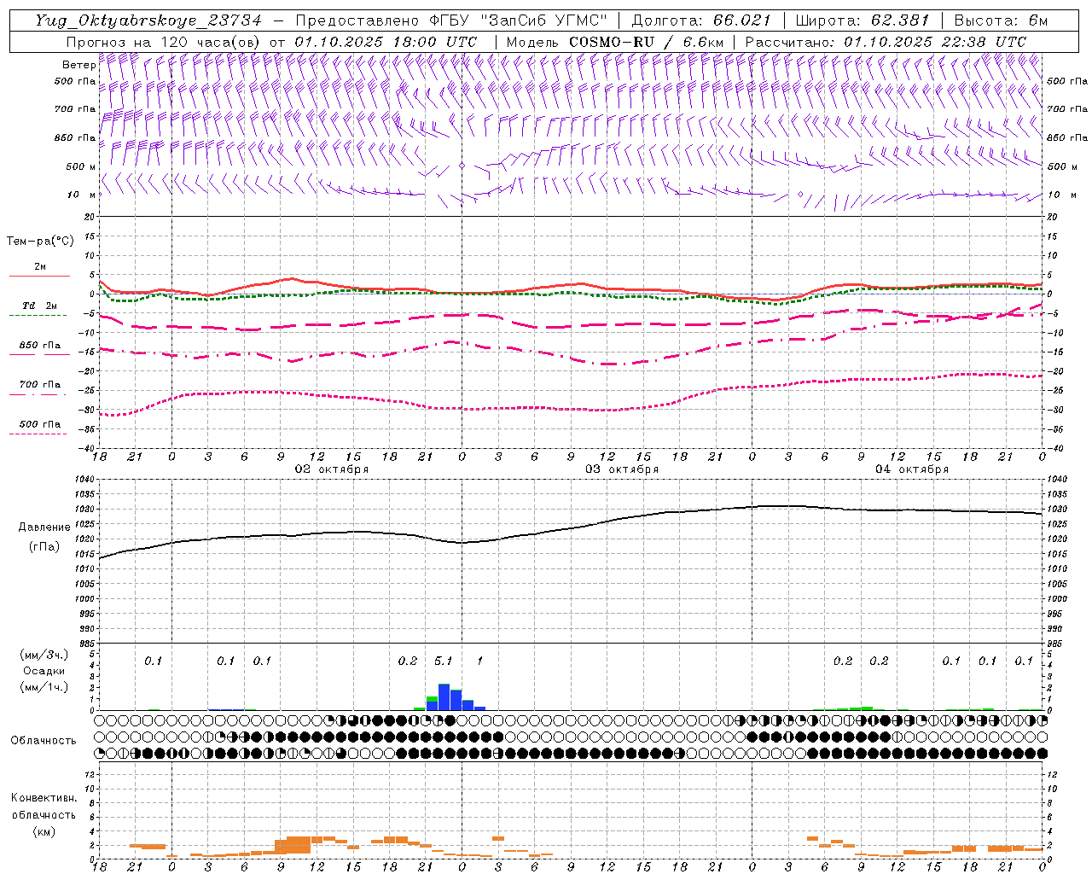Image resolution: width=1092 pixels, height=874 pixels.
Task: Click the station title Yug_Oktyabrskoye_23734
Action: [x=148, y=20]
